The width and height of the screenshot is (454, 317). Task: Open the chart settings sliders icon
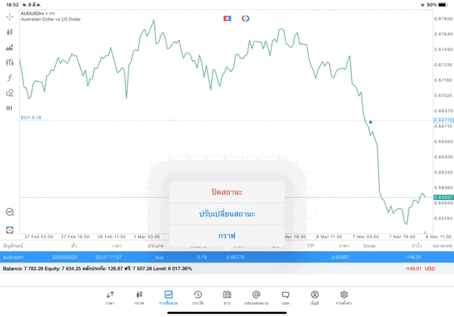pos(10,62)
